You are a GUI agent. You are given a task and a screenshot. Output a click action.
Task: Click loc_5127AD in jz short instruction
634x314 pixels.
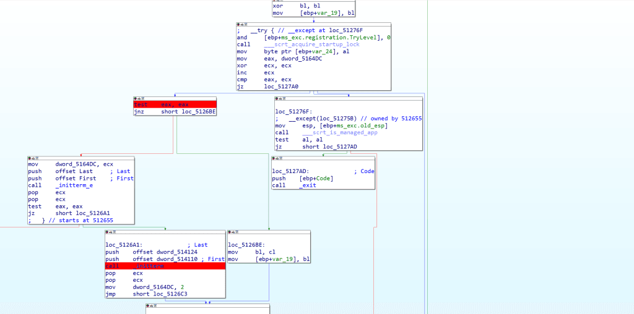click(340, 146)
